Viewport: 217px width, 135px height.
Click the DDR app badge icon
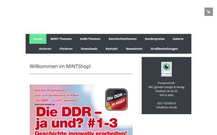tap(116, 99)
